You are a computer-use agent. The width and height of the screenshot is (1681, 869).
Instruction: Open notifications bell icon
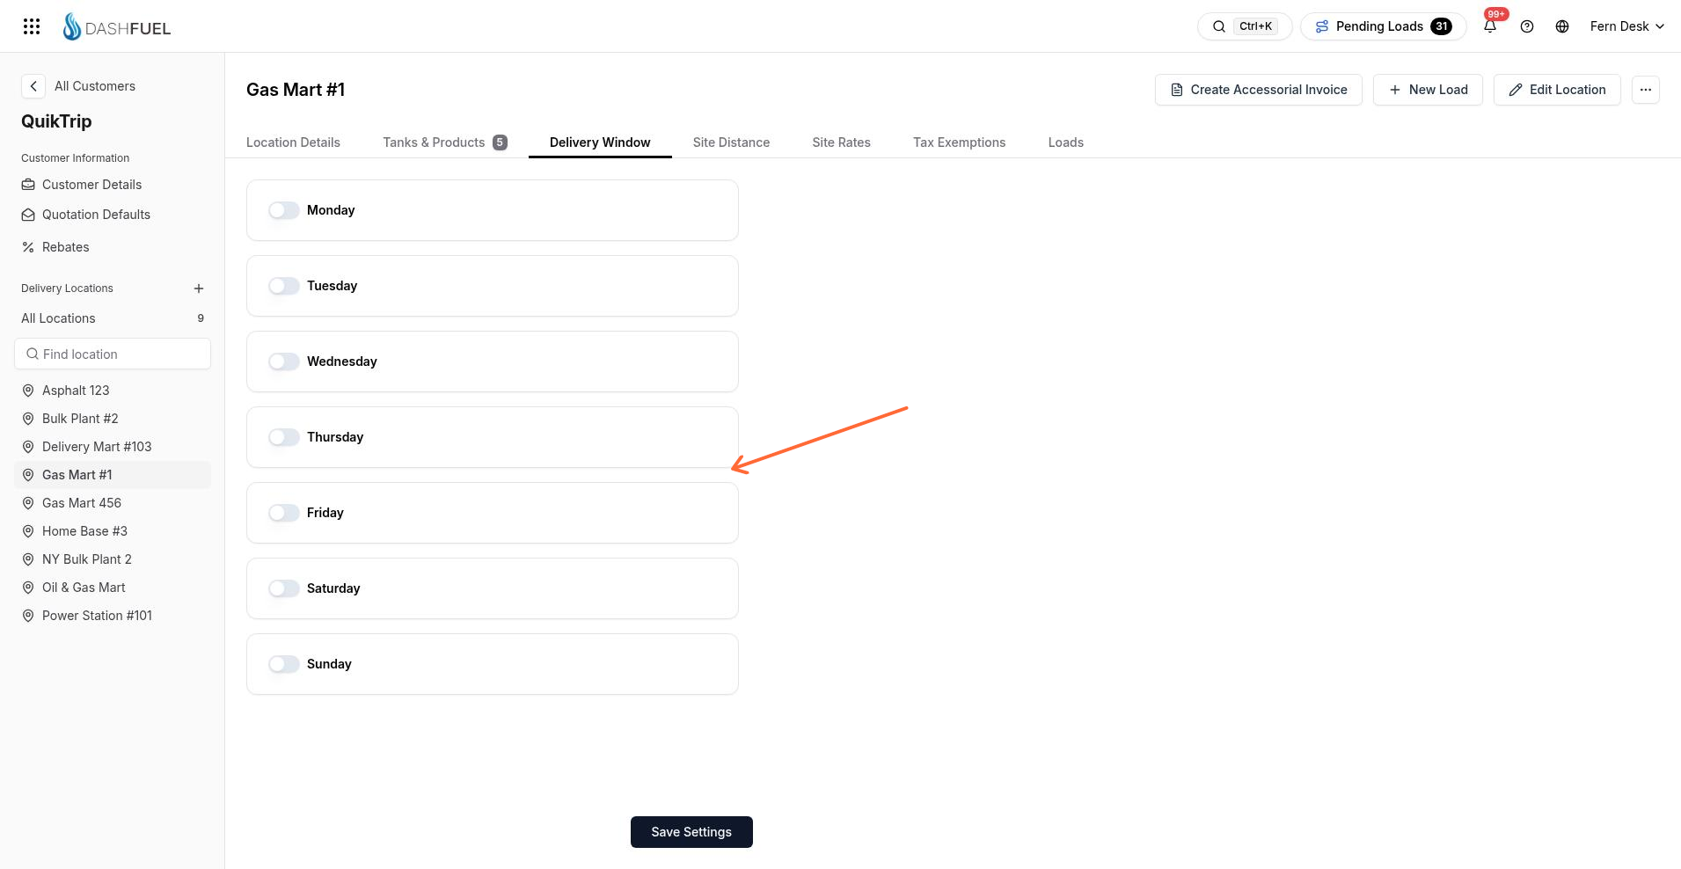click(x=1490, y=26)
